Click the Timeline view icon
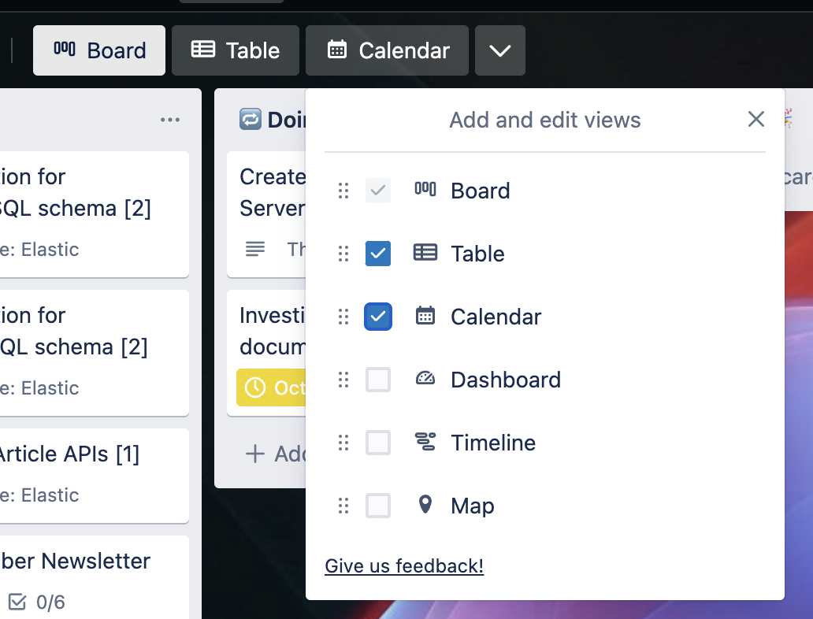The height and width of the screenshot is (619, 813). 425,443
